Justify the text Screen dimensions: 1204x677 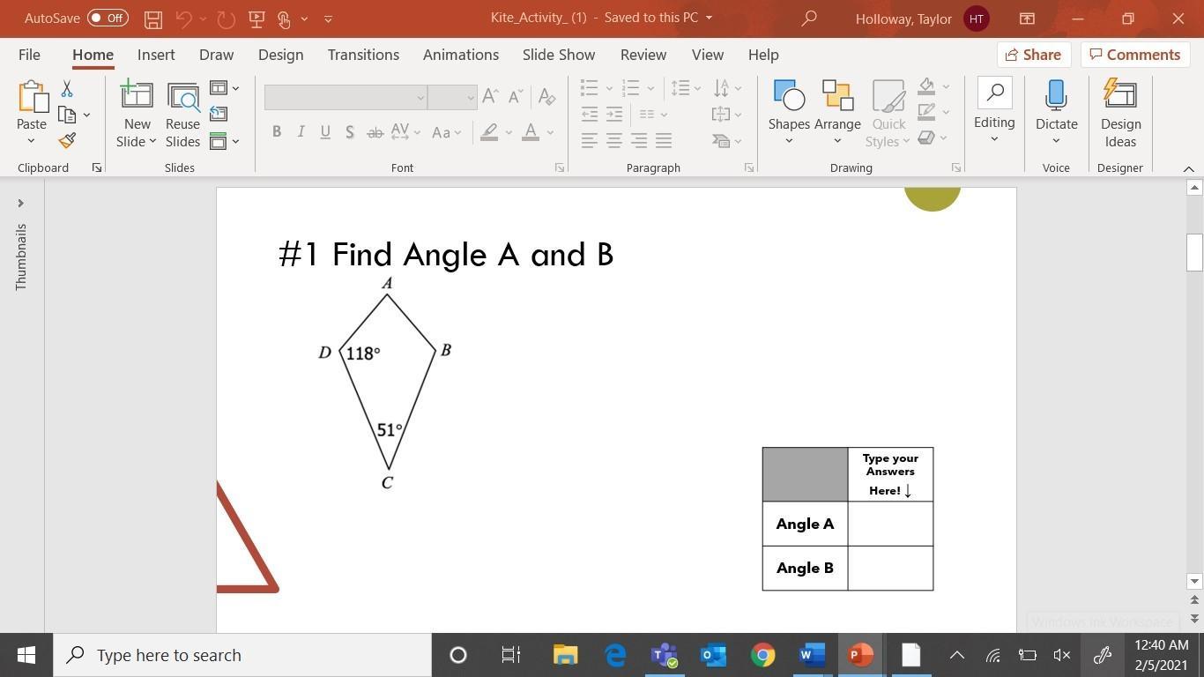click(x=664, y=140)
